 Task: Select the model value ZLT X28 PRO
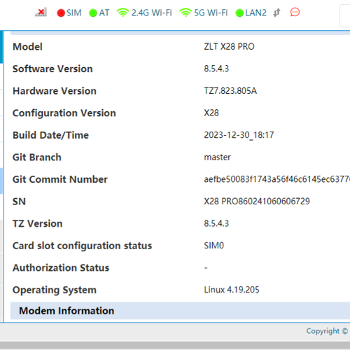(x=229, y=47)
